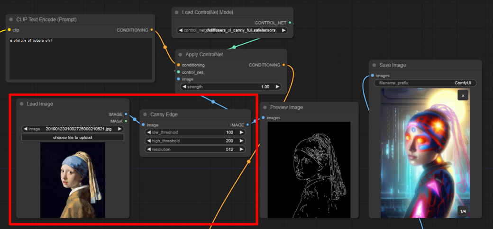Click images input port on Save Image
Image resolution: width=493 pixels, height=229 pixels.
(372, 76)
